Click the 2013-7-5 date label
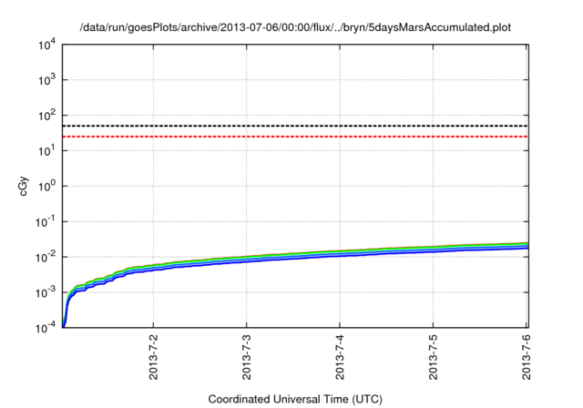This screenshot has width=583, height=408. pos(434,357)
